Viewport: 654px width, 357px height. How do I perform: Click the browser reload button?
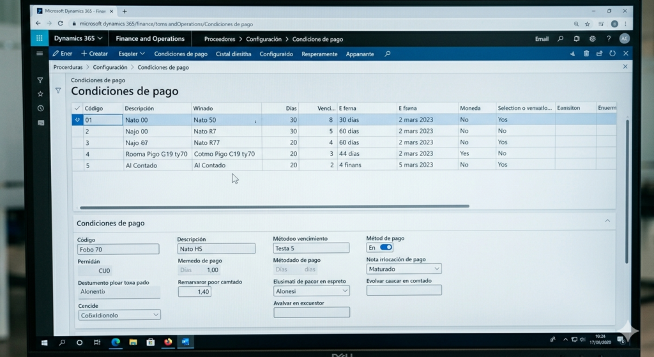pos(61,24)
